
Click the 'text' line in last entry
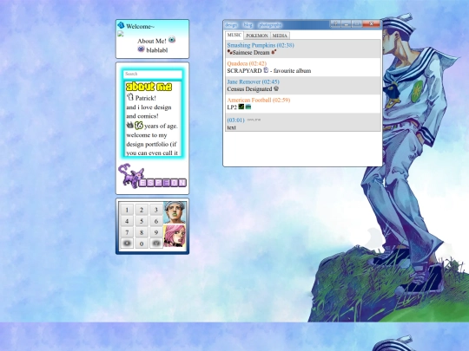tap(232, 127)
